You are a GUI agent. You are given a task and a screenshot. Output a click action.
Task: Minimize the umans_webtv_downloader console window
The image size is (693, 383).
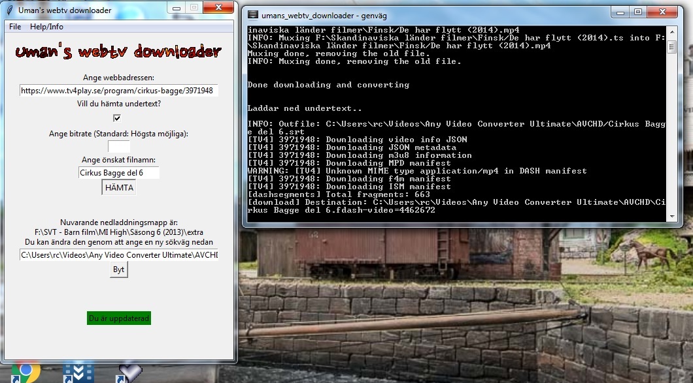pyautogui.click(x=620, y=12)
